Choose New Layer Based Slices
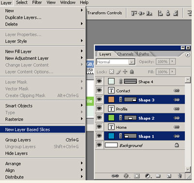Screen dimensions: 194x183 tap(42, 129)
